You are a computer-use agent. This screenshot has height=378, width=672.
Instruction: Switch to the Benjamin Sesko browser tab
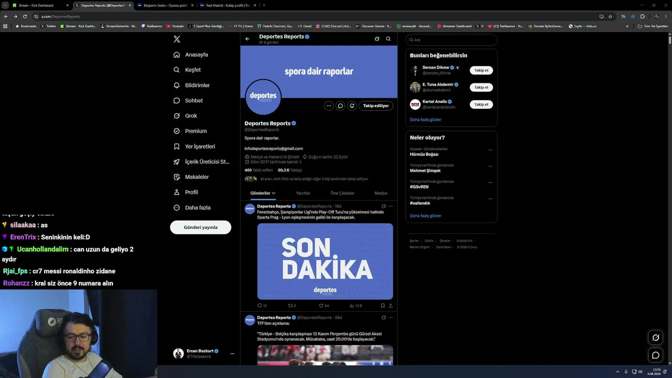pos(164,5)
